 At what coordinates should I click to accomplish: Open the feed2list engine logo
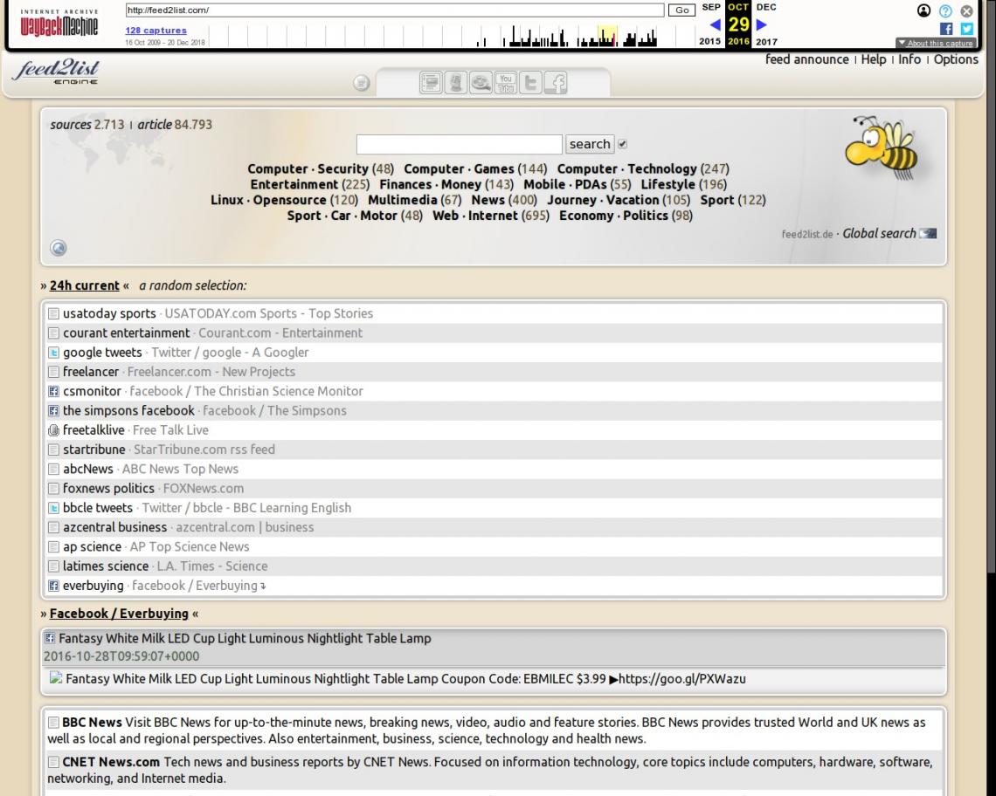57,72
